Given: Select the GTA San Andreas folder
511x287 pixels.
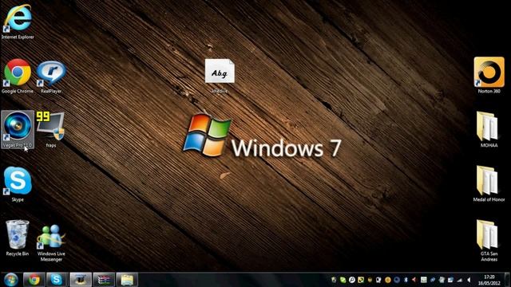Looking at the screenshot, I should [x=489, y=241].
